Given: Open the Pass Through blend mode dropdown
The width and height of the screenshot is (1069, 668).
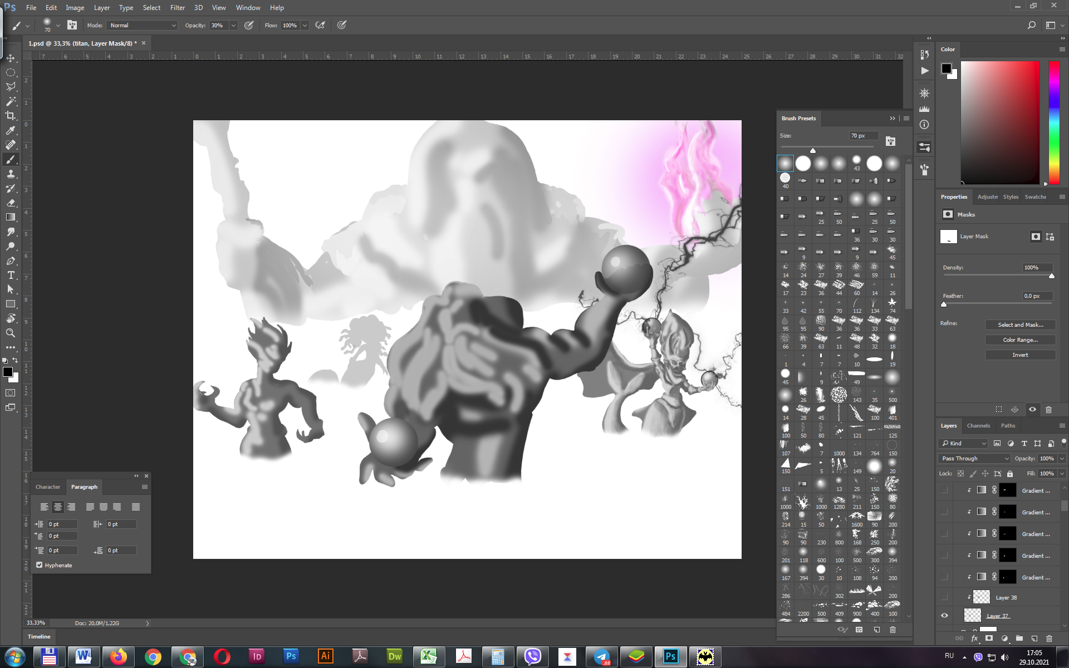Looking at the screenshot, I should [974, 458].
